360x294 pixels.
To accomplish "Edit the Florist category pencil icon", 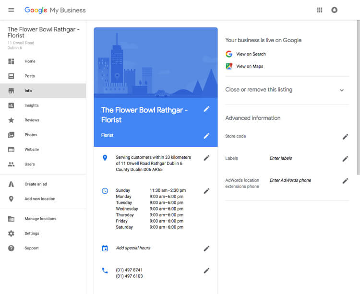I will click(x=206, y=136).
